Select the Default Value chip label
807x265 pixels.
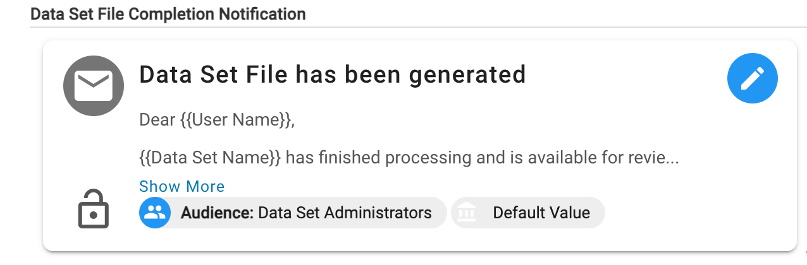541,213
